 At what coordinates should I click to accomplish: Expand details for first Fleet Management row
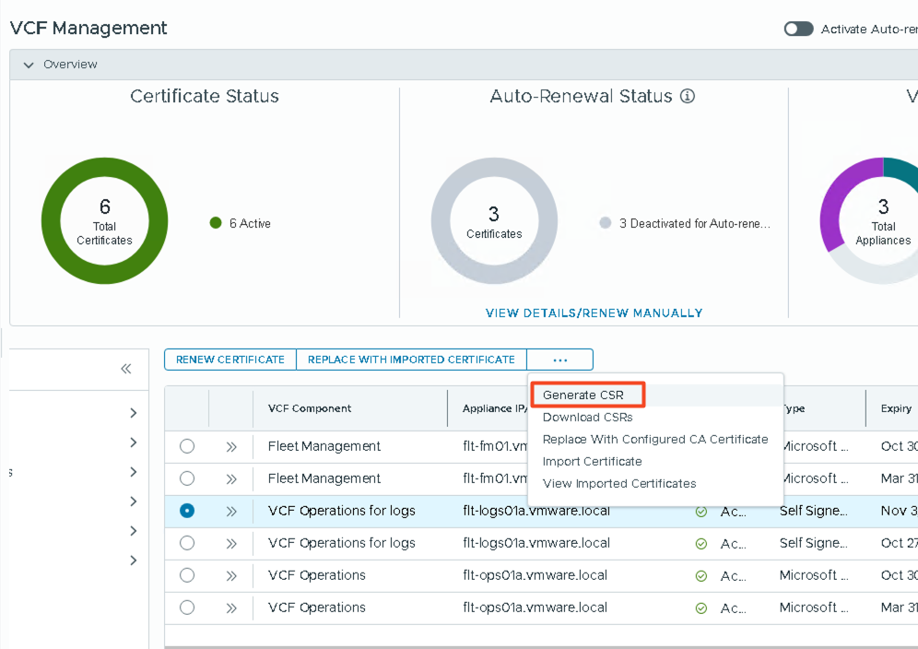coord(231,446)
